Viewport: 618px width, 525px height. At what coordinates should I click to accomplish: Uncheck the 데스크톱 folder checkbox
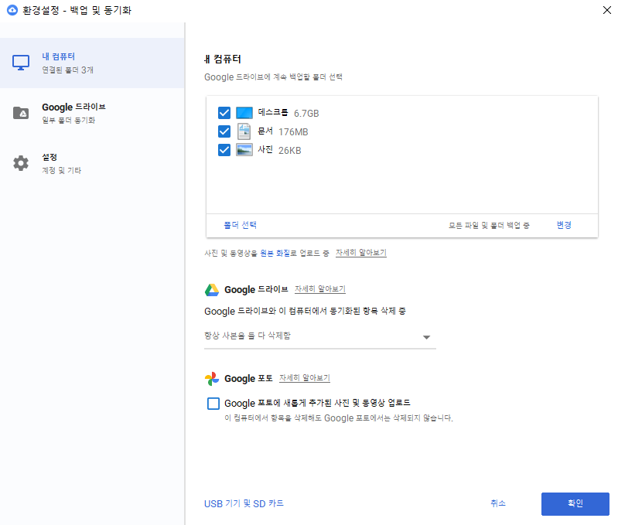pyautogui.click(x=224, y=113)
